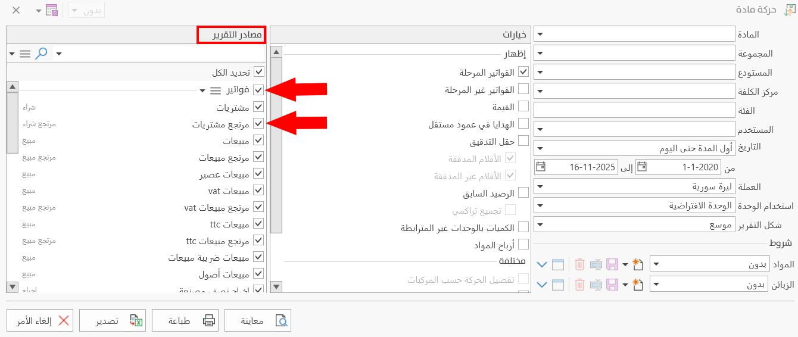This screenshot has width=798, height=337.
Task: Click the من date field 1-1-2020
Action: (678, 167)
